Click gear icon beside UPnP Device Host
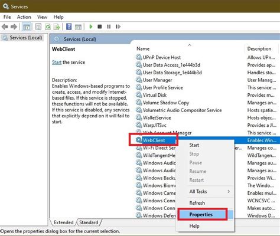 click(139, 57)
